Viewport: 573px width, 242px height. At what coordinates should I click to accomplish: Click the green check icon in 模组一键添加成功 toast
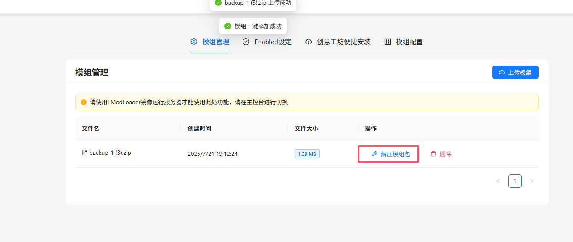[x=228, y=26]
